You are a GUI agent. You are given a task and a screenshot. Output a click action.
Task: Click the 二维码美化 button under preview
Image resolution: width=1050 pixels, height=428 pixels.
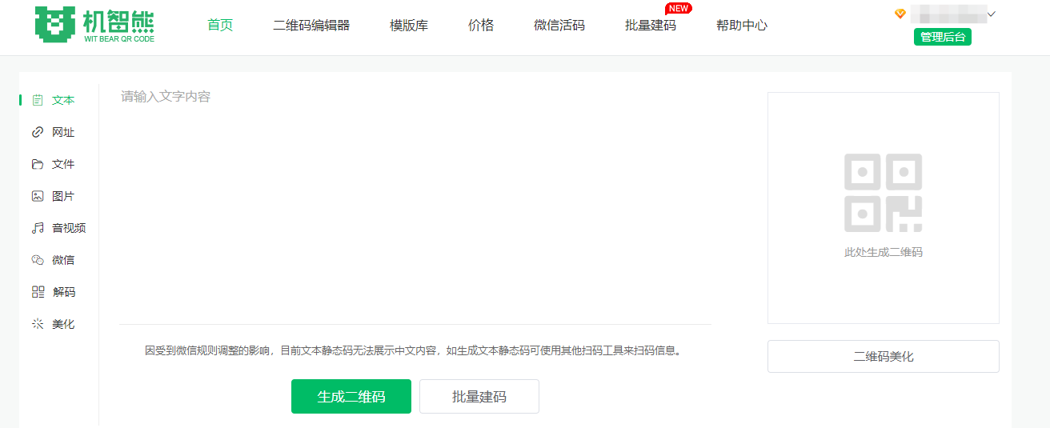pyautogui.click(x=883, y=356)
